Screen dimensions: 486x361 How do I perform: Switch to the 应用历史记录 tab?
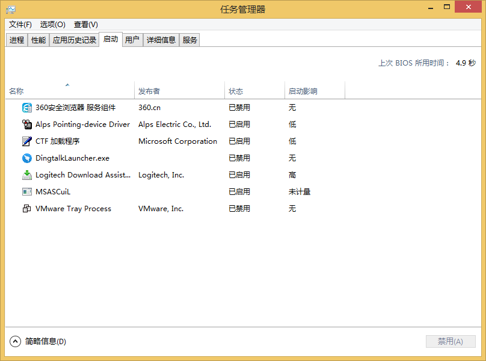pos(75,40)
